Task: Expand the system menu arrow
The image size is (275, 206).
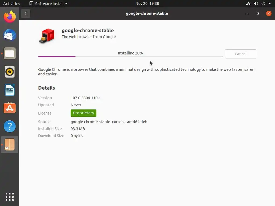Action: 270,3
